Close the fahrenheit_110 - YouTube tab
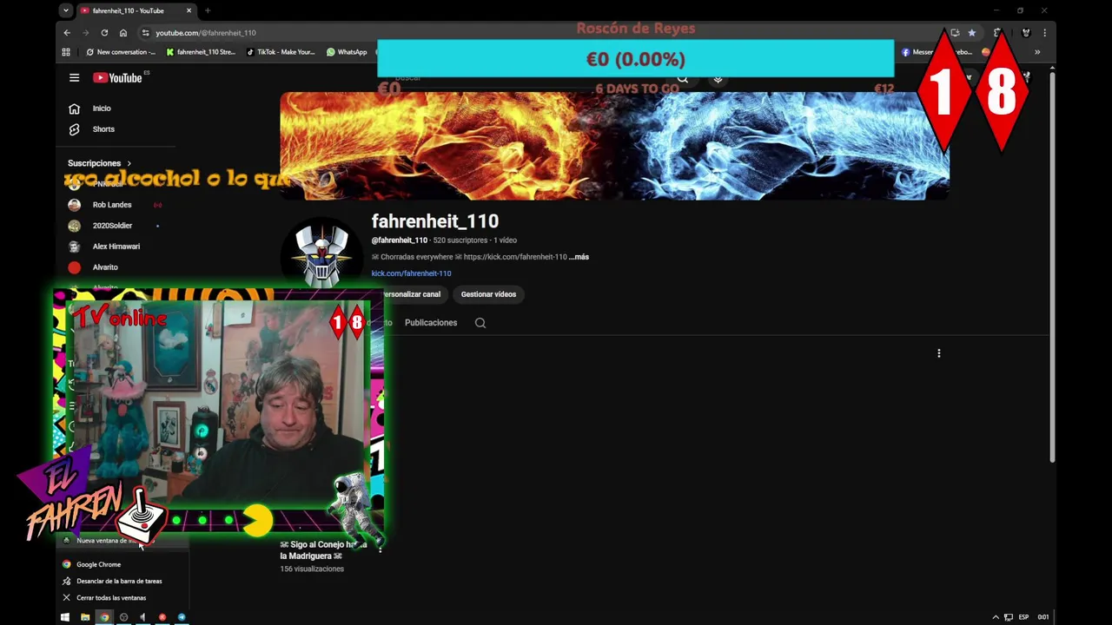 click(x=189, y=10)
